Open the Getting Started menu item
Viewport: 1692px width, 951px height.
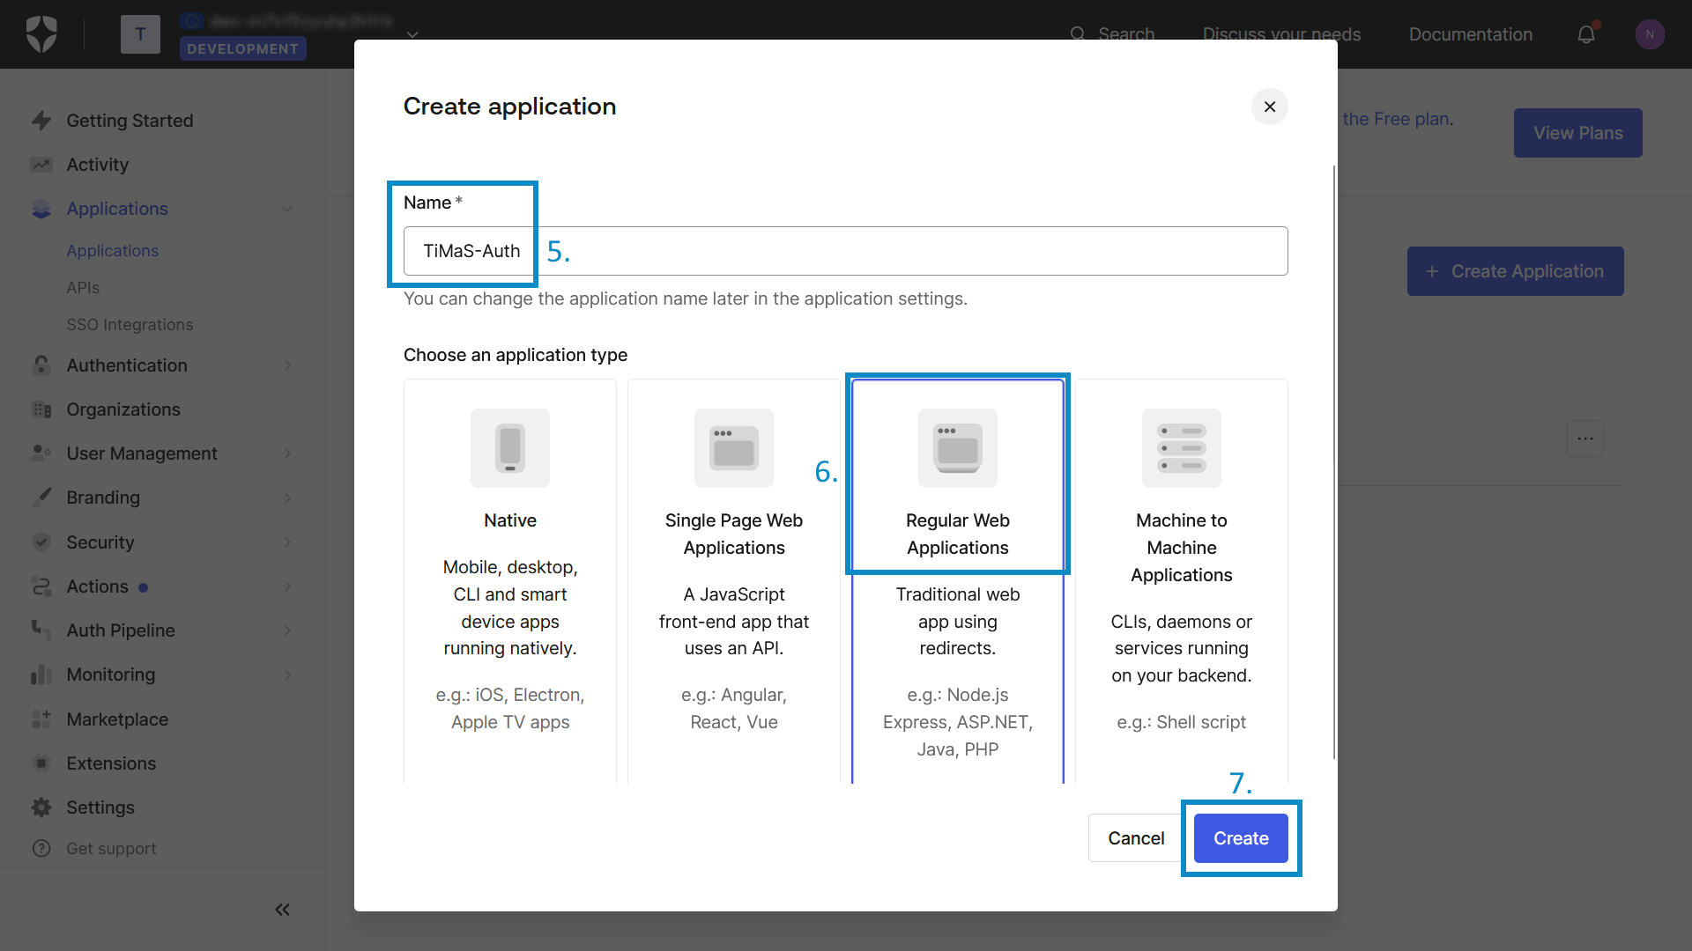tap(130, 121)
